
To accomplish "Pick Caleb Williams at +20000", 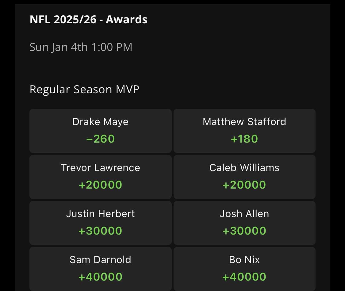I will [244, 177].
